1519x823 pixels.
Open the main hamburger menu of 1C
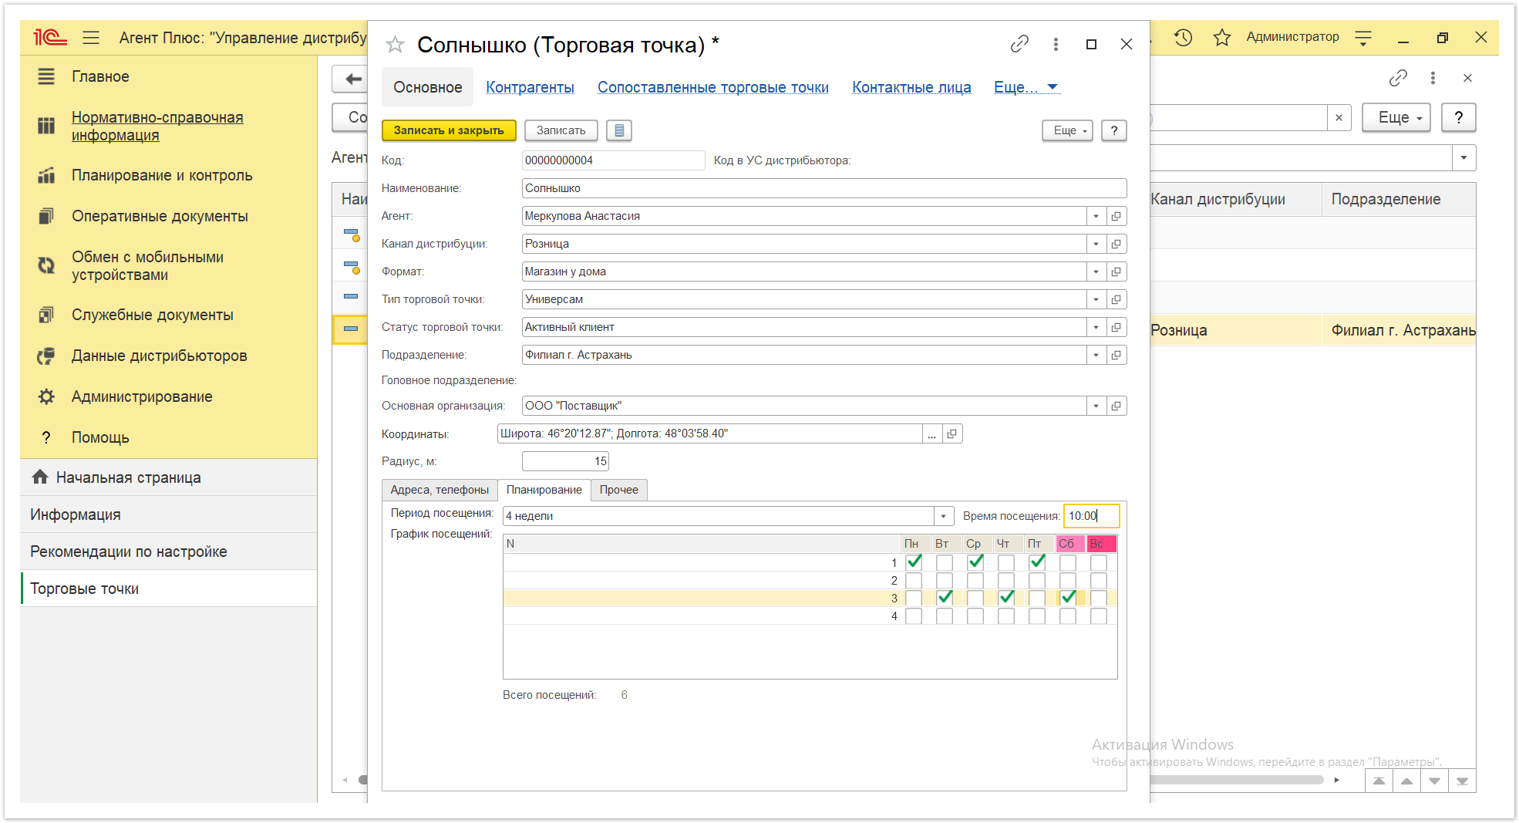point(91,37)
